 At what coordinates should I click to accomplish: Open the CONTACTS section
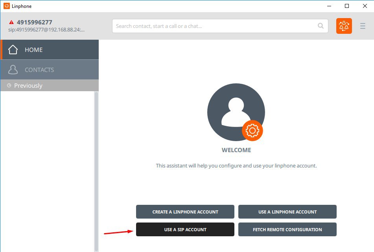coord(50,70)
